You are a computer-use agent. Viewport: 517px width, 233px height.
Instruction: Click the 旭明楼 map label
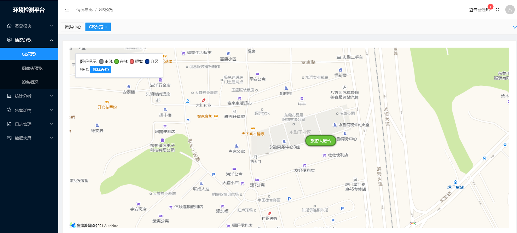click(286, 94)
